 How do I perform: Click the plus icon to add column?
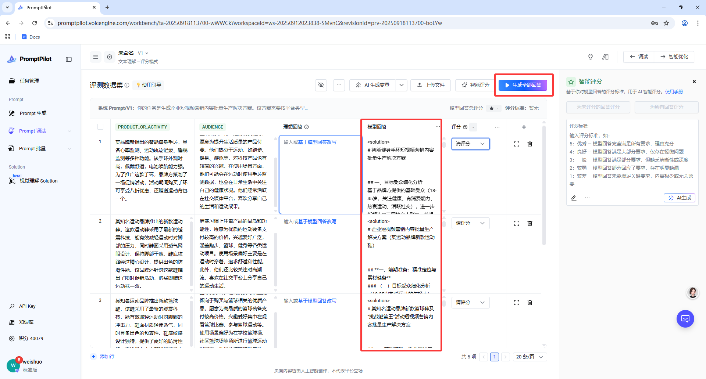coord(524,127)
